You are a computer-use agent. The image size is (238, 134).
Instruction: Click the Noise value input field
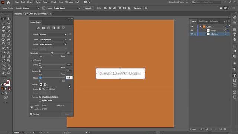(x=69, y=78)
